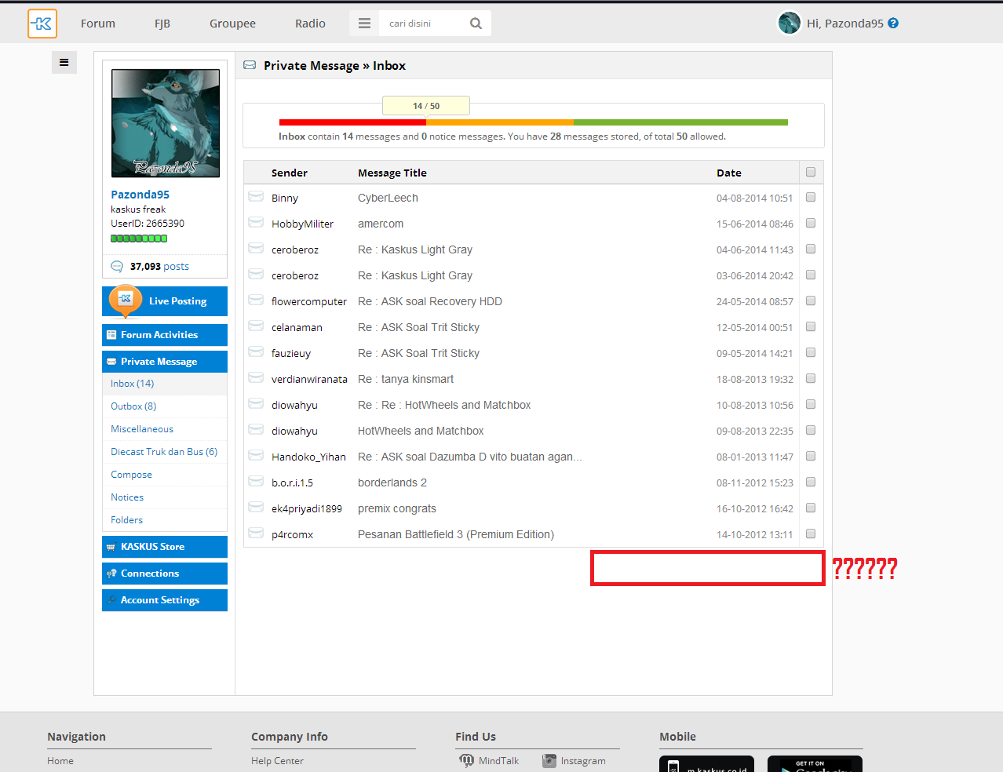Click envelope icon beside b.o.r.i.1.5 row

tap(256, 481)
